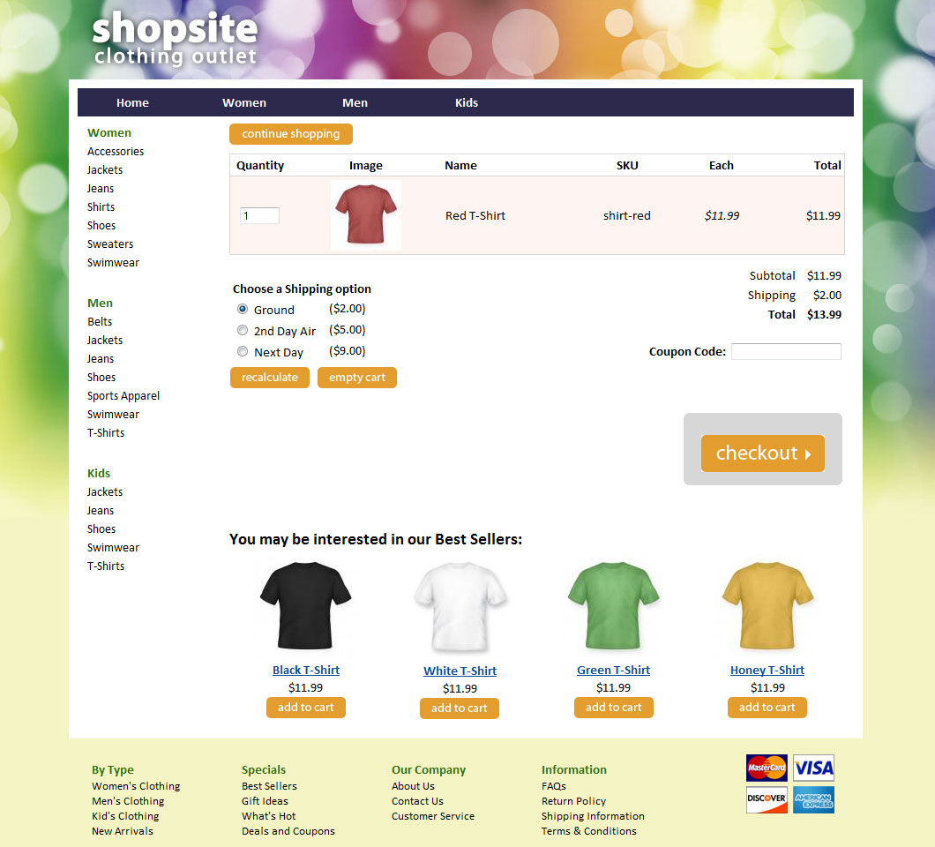Select Next Day shipping option

[x=242, y=351]
